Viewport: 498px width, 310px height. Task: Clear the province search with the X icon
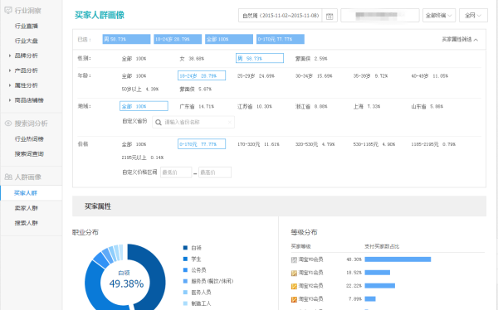pyautogui.click(x=230, y=122)
